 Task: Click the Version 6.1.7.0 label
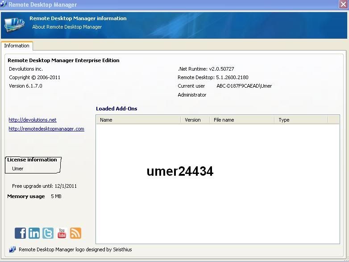tap(26, 86)
